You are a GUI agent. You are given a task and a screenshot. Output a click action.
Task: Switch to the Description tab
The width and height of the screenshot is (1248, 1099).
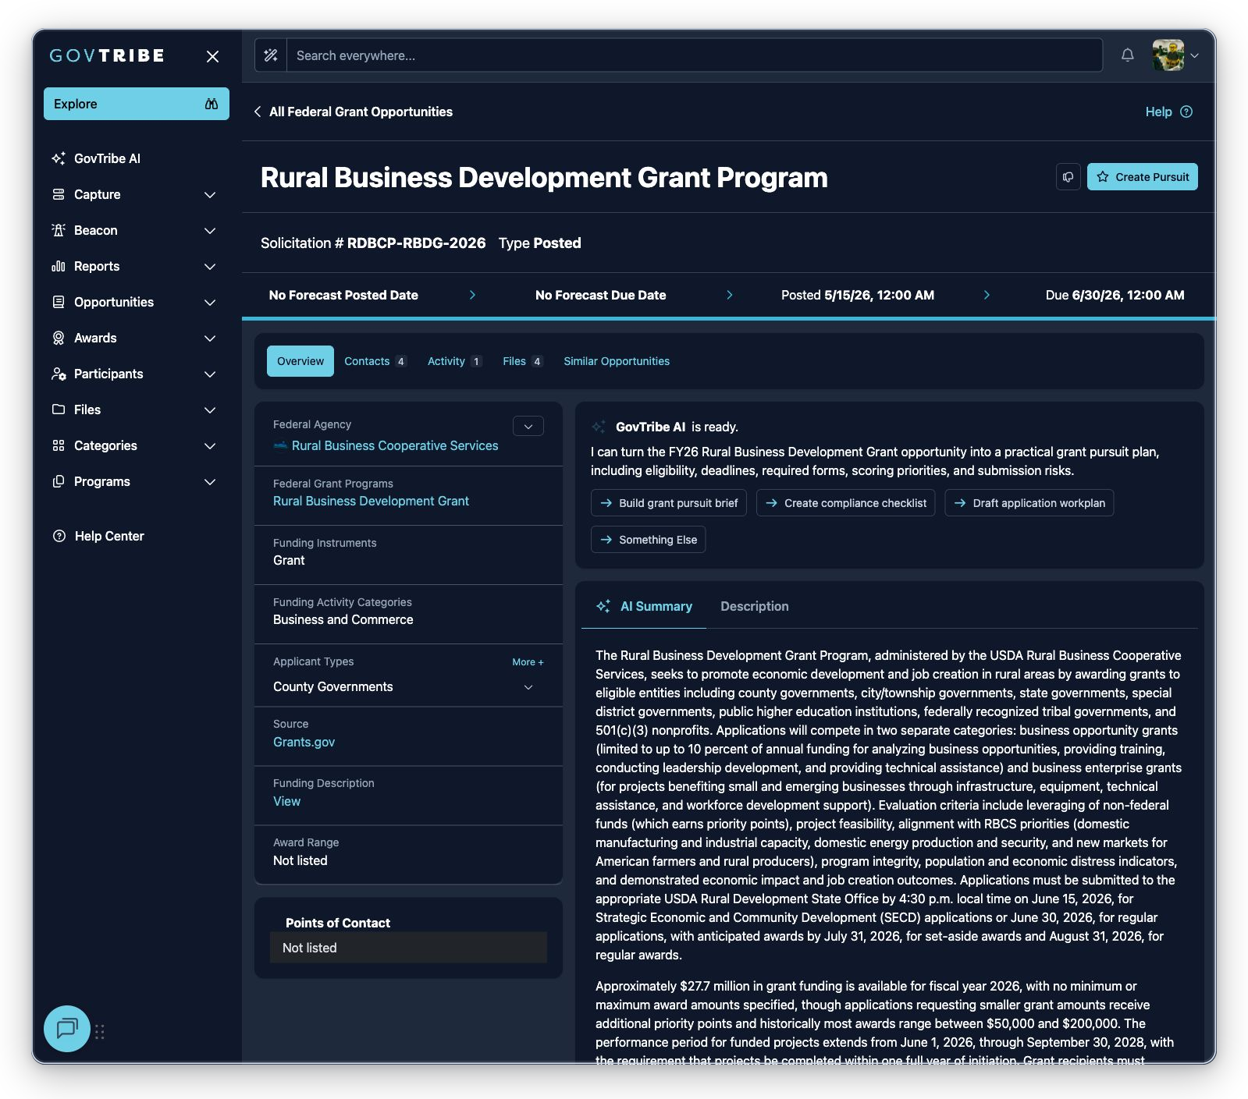[755, 606]
